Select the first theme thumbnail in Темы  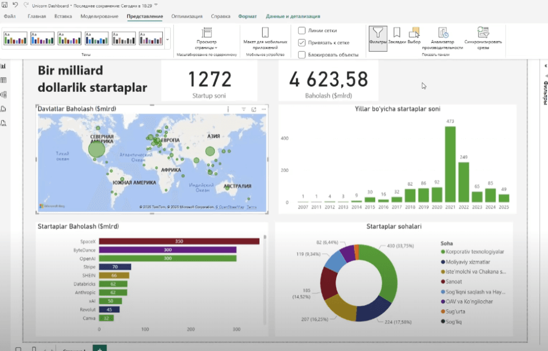[x=15, y=38]
